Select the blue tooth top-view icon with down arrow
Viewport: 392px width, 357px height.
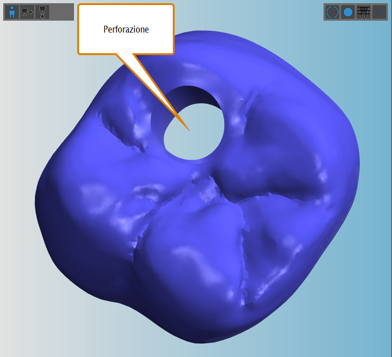click(12, 12)
